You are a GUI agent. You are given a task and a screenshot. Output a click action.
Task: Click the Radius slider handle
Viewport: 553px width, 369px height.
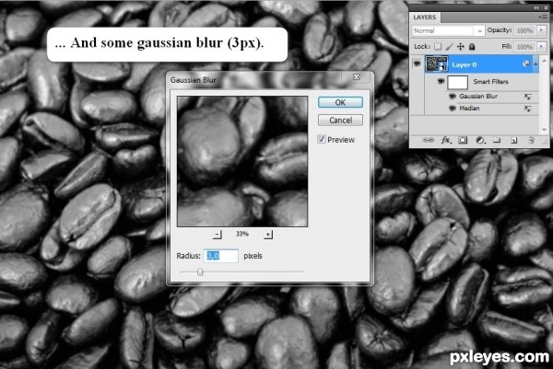tap(200, 271)
